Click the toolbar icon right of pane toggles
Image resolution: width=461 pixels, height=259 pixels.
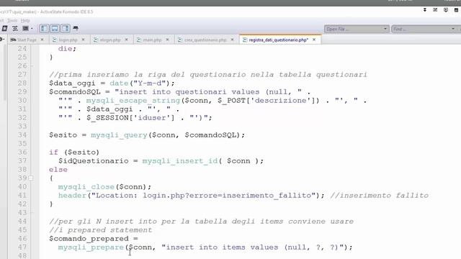click(76, 29)
